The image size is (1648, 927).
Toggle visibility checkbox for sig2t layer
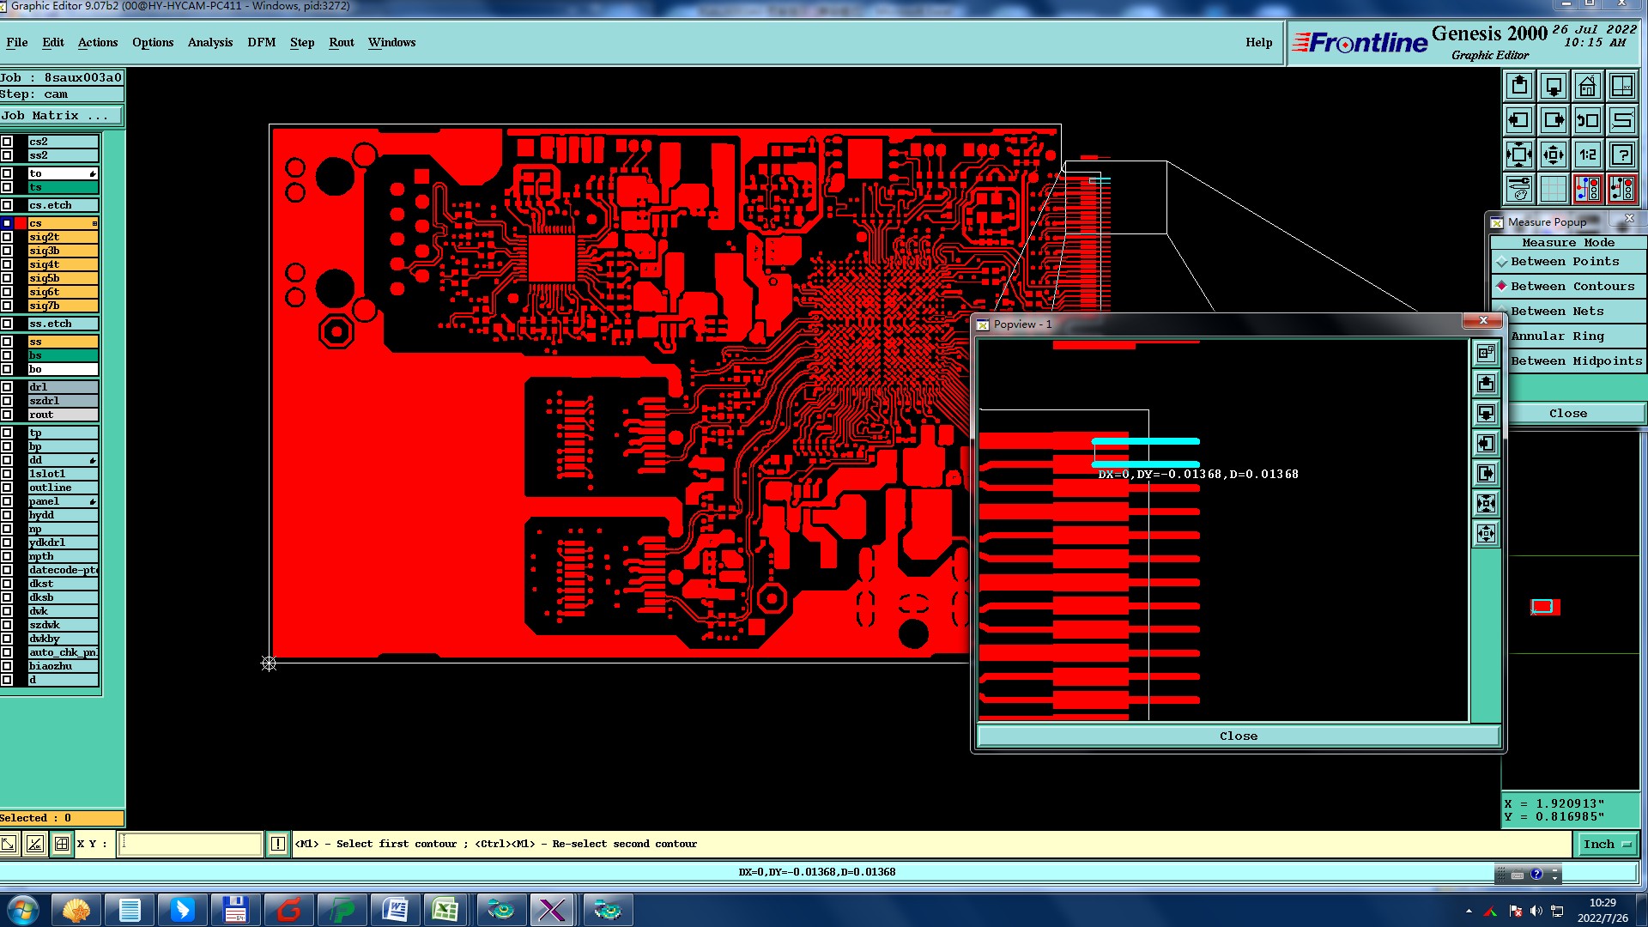coord(7,237)
